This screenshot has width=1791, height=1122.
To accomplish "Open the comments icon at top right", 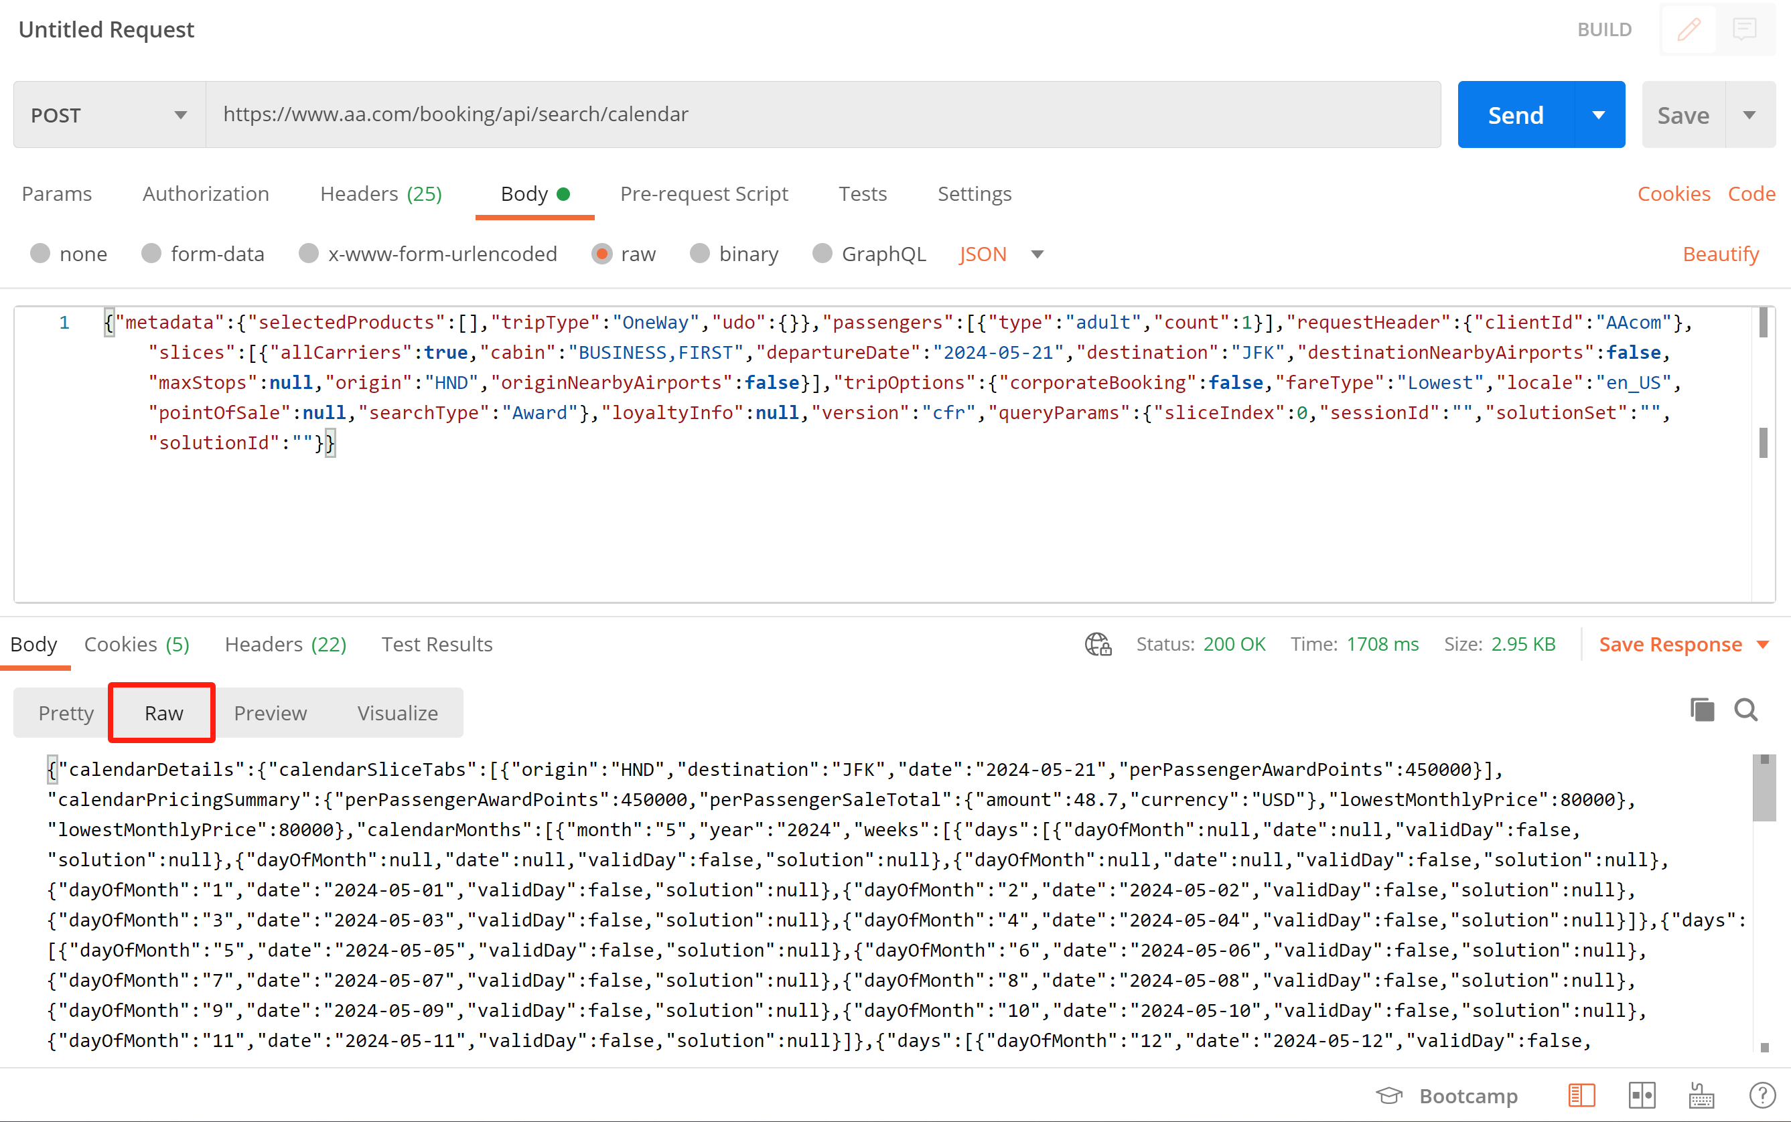I will [1744, 29].
